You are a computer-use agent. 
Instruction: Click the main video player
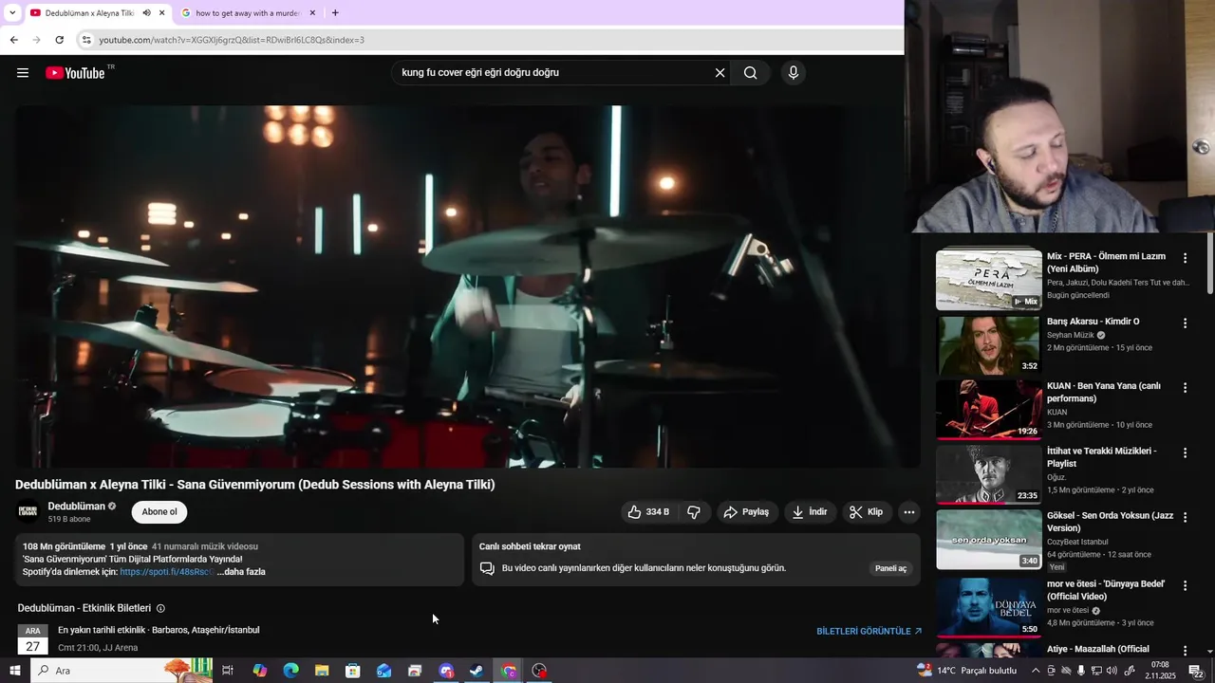(467, 286)
